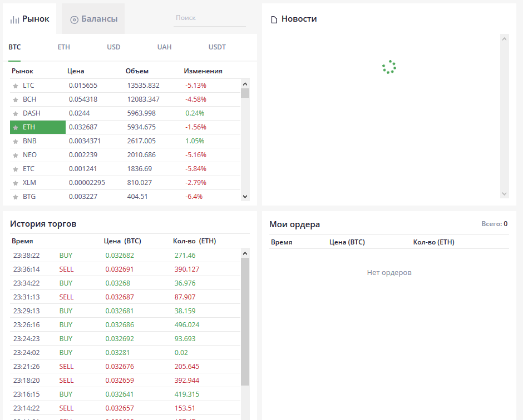Add BTG to favorites via star
523x420 pixels.
point(16,197)
